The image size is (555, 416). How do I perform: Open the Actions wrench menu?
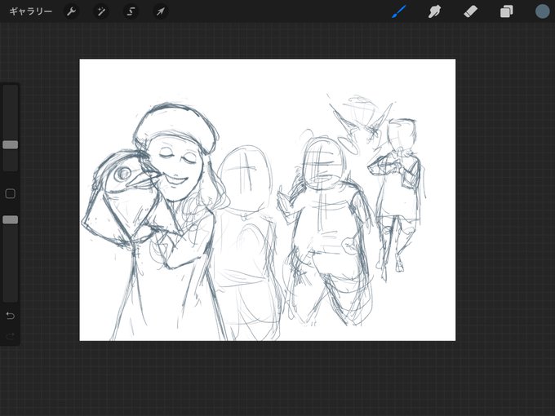(x=71, y=11)
